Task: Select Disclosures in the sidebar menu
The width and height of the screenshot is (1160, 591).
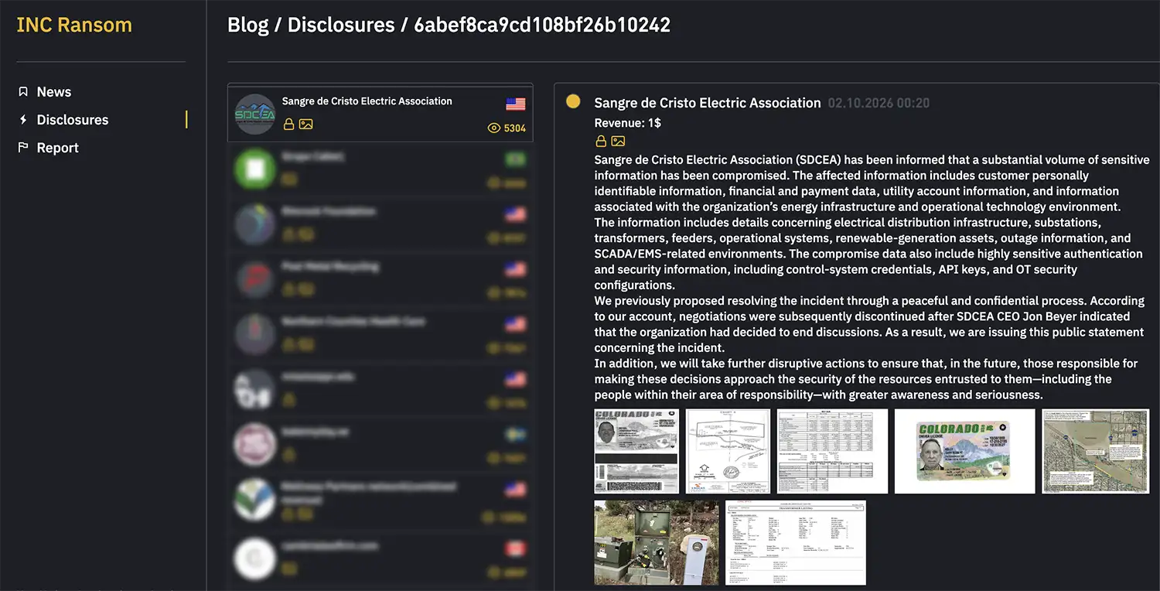Action: click(x=73, y=120)
